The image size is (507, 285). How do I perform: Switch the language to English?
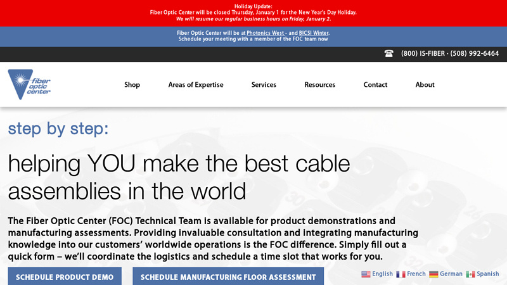tap(382, 274)
